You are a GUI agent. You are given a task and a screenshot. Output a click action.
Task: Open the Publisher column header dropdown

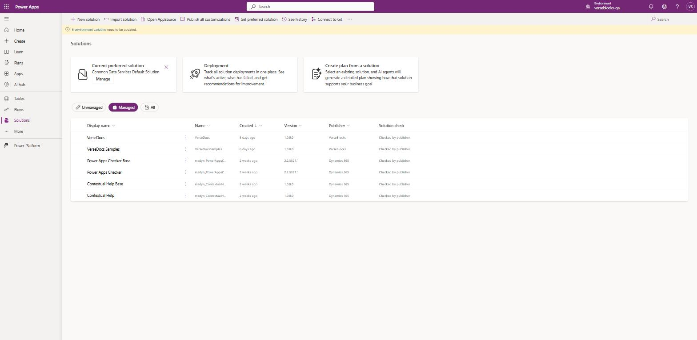click(339, 126)
